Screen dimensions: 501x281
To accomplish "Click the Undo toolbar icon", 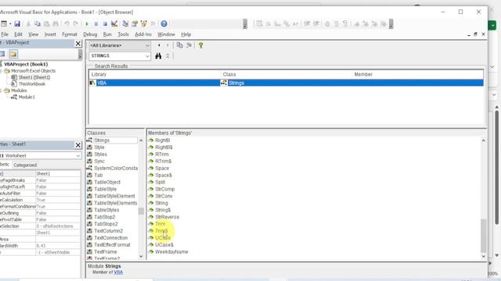I will tap(67, 24).
